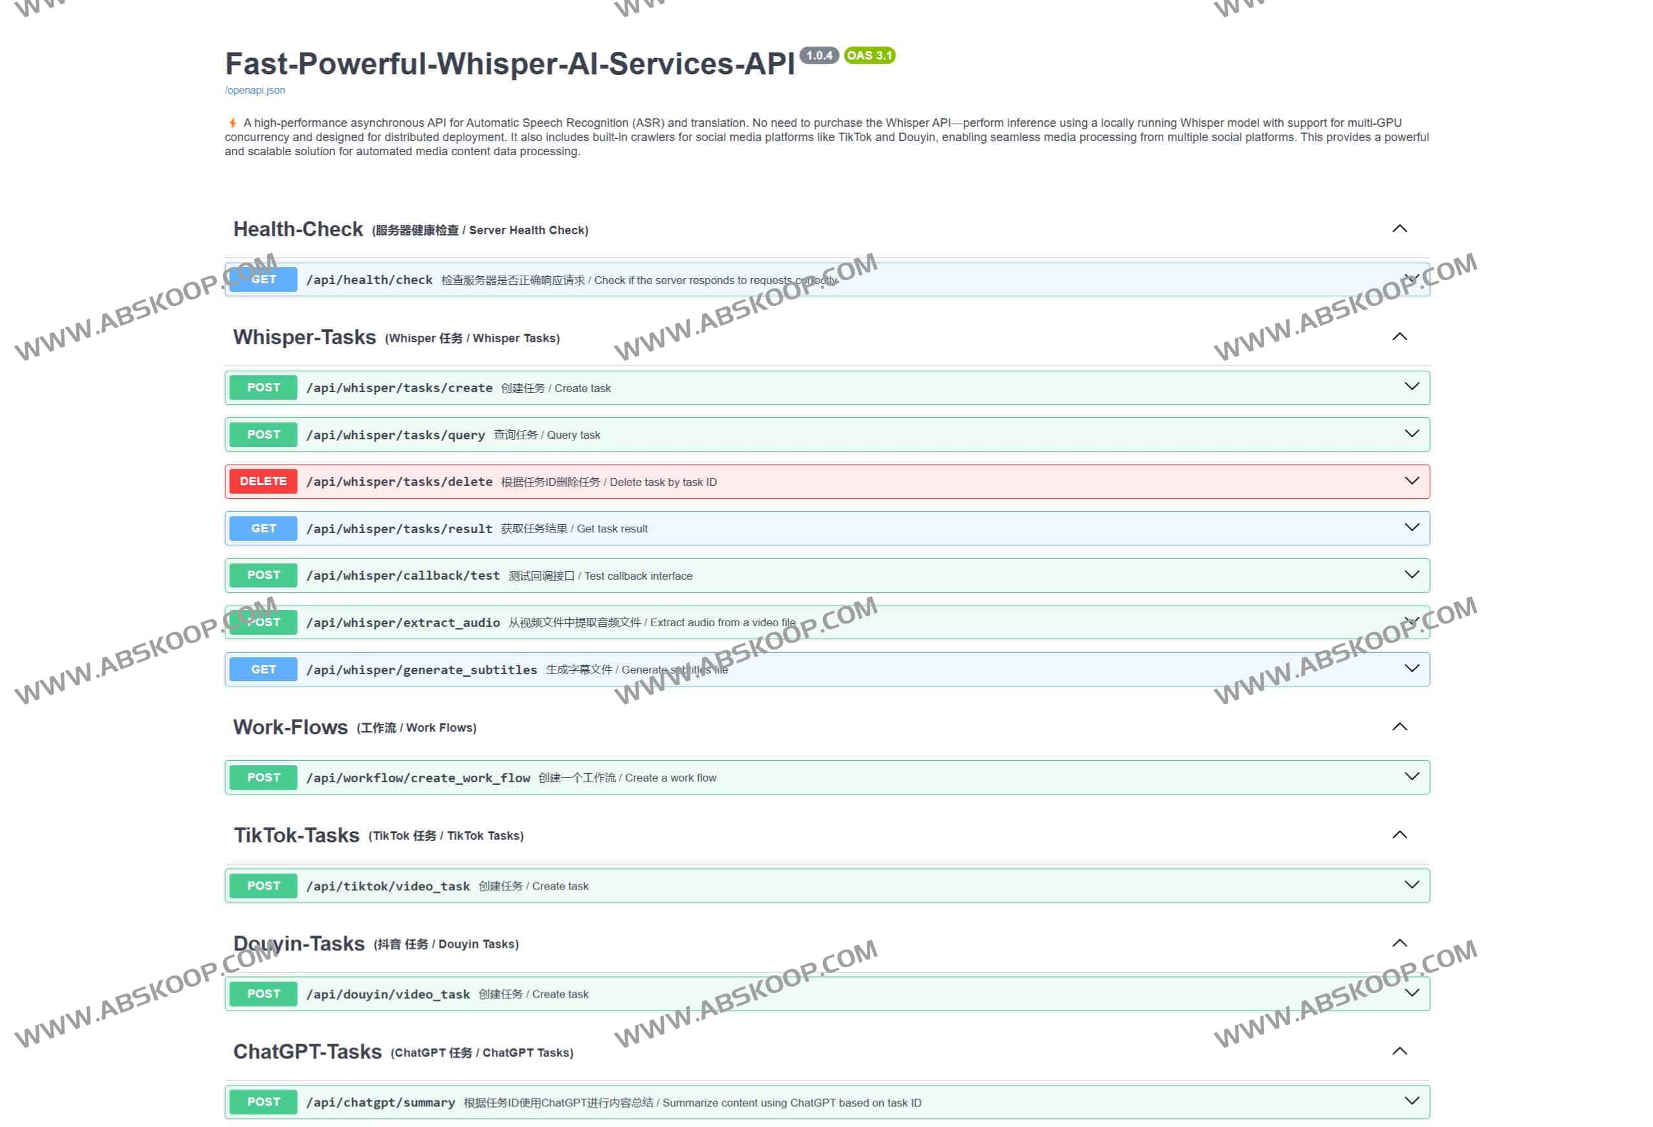
Task: Collapse the Whisper-Tasks section chevron
Action: pyautogui.click(x=1399, y=337)
